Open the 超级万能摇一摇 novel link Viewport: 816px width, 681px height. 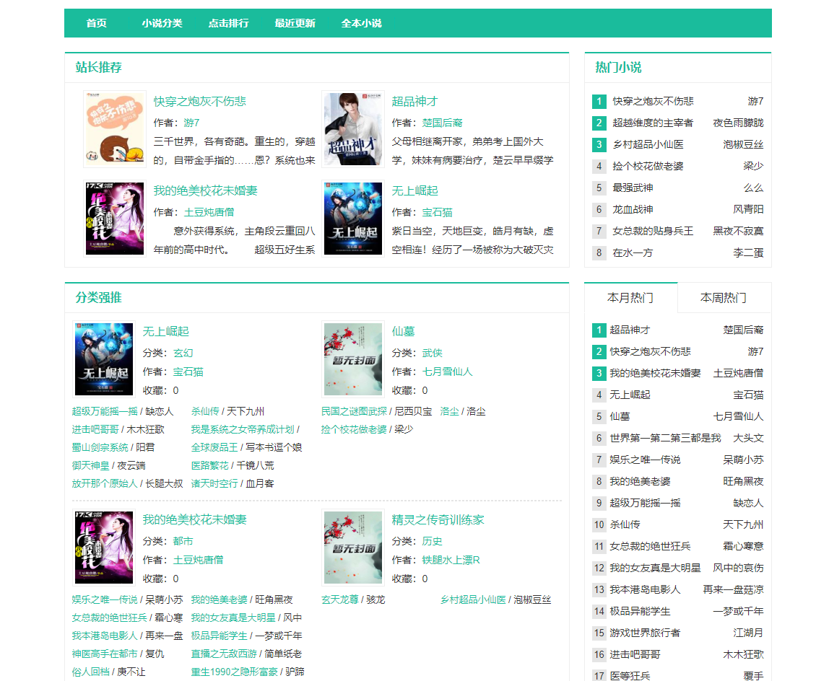pyautogui.click(x=104, y=411)
